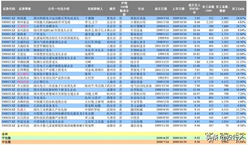Select the city cell 天津市
Viewport: 248px width, 145px height.
[x=111, y=117]
